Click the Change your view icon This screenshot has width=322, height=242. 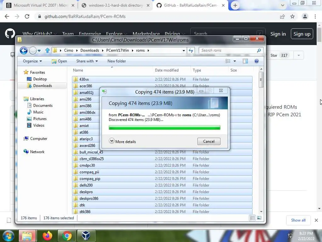coord(228,61)
